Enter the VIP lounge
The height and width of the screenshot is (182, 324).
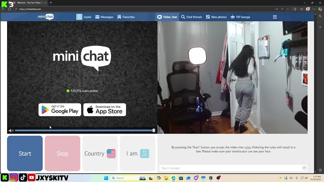[x=240, y=17]
